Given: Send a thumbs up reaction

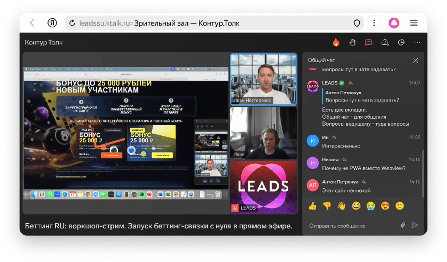Looking at the screenshot, I should [x=312, y=206].
